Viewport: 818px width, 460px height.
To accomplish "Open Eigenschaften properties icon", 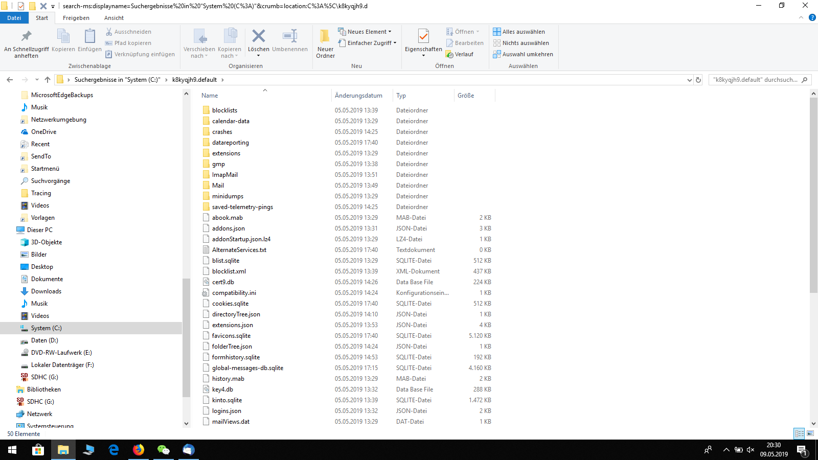I will pyautogui.click(x=423, y=37).
